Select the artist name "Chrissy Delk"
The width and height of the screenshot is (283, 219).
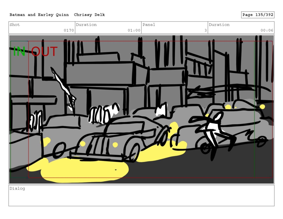pos(89,15)
